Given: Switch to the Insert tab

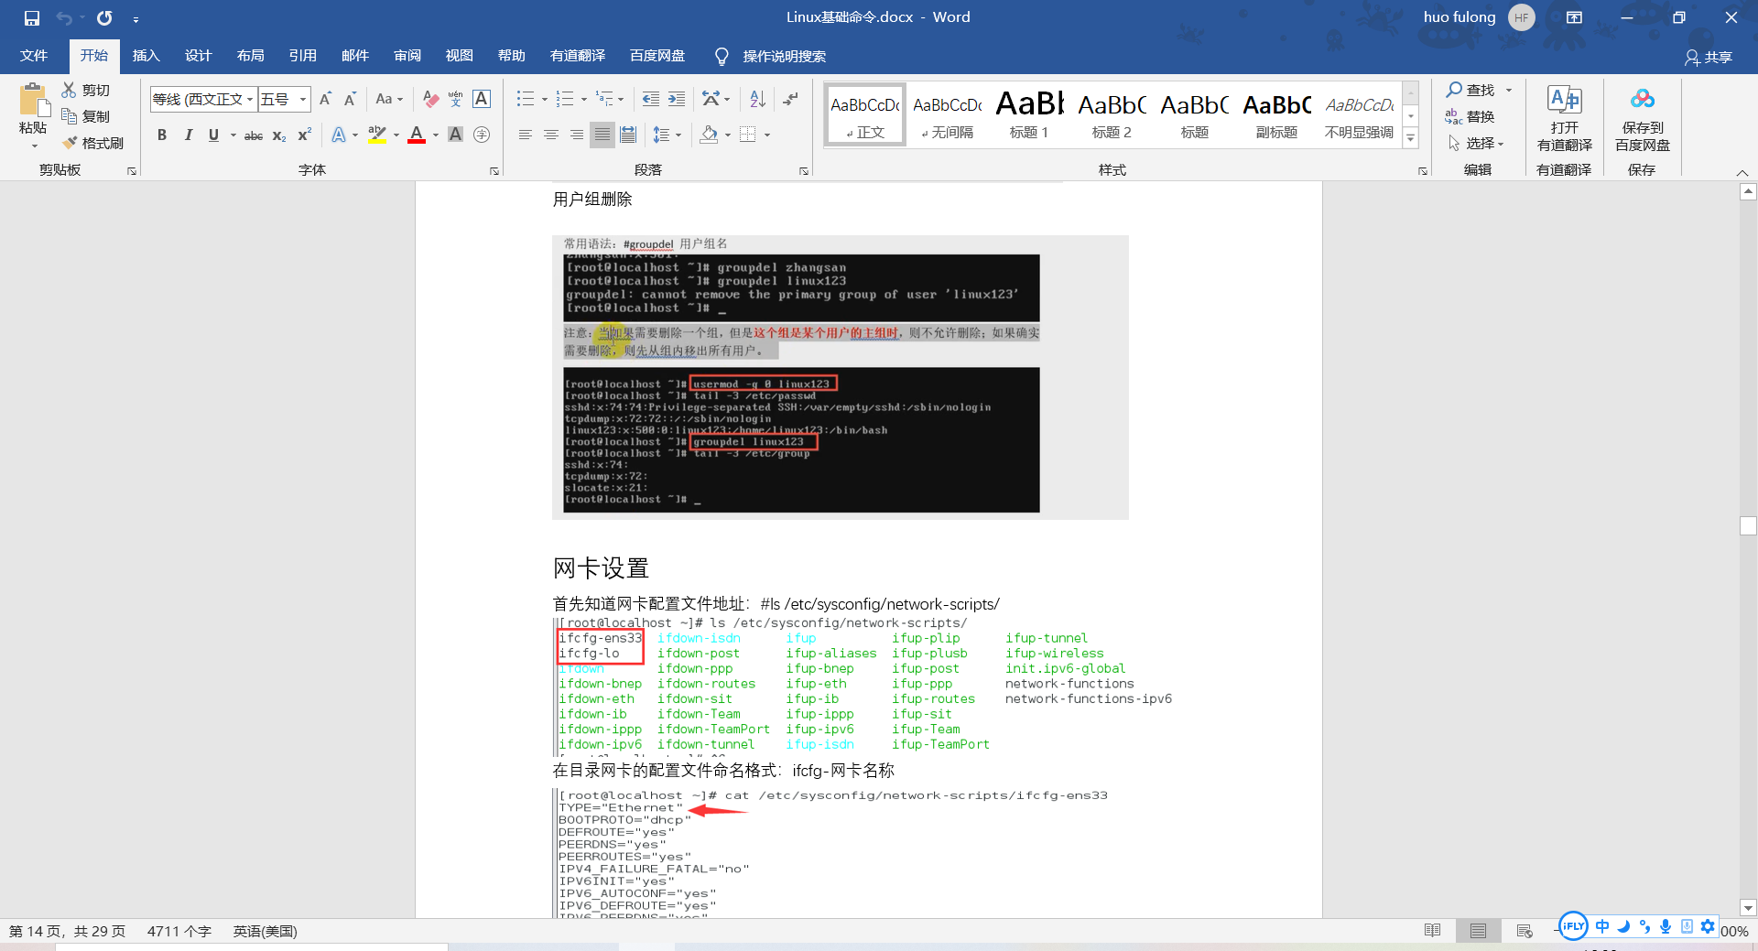Looking at the screenshot, I should tap(146, 56).
